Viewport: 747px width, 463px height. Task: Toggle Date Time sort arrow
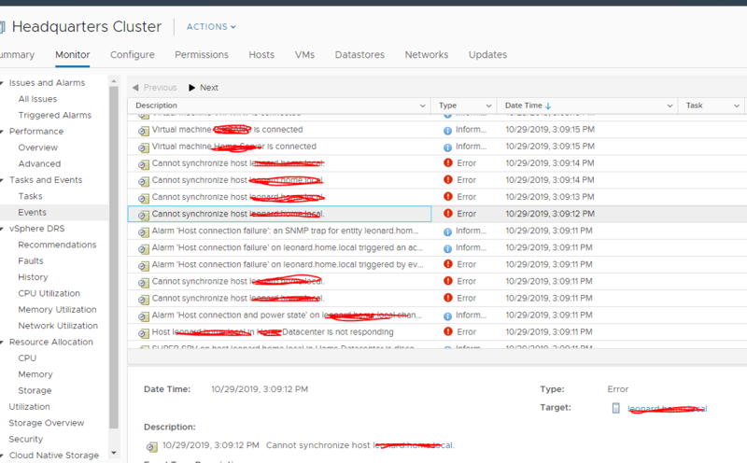(x=548, y=105)
